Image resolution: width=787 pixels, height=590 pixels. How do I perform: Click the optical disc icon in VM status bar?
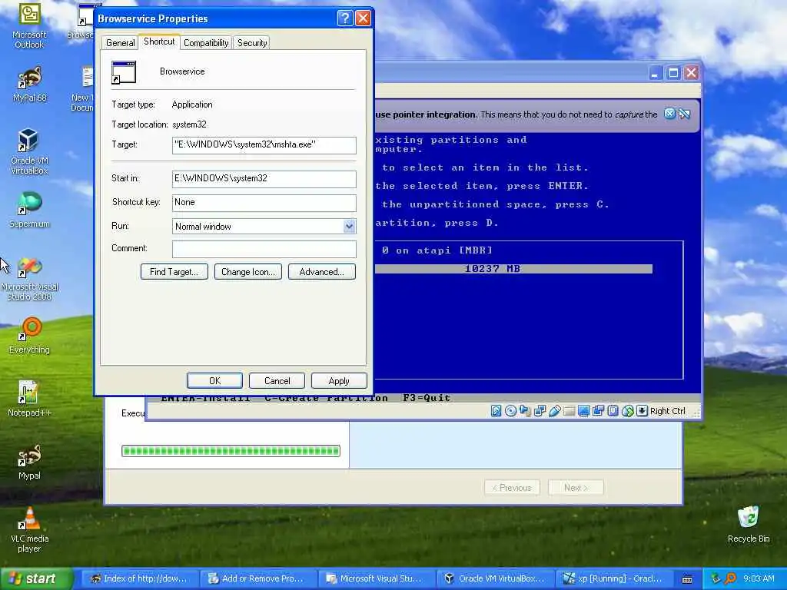[x=510, y=411]
